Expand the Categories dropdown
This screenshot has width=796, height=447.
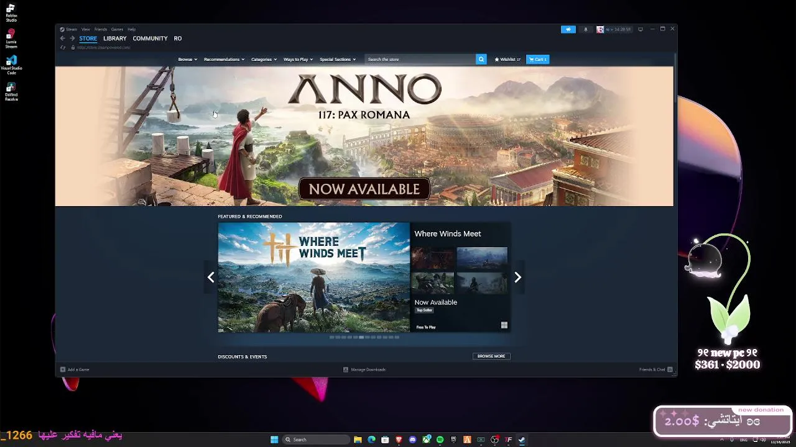coord(264,59)
